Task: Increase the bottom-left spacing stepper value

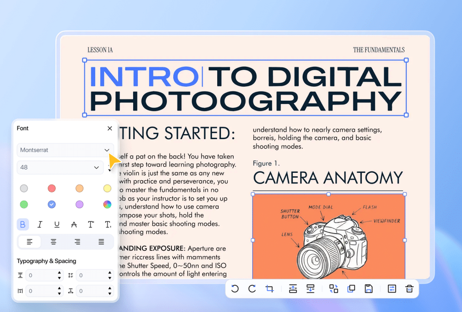Action: coord(59,288)
